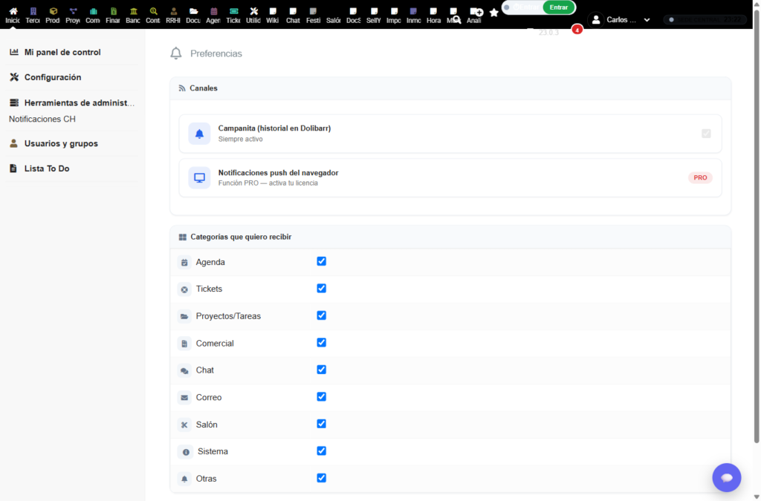
Task: Expand the Carlos user dropdown arrow
Action: click(647, 20)
